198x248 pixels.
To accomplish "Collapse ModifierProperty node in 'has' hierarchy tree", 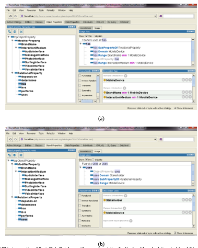I will (x=12, y=40).
